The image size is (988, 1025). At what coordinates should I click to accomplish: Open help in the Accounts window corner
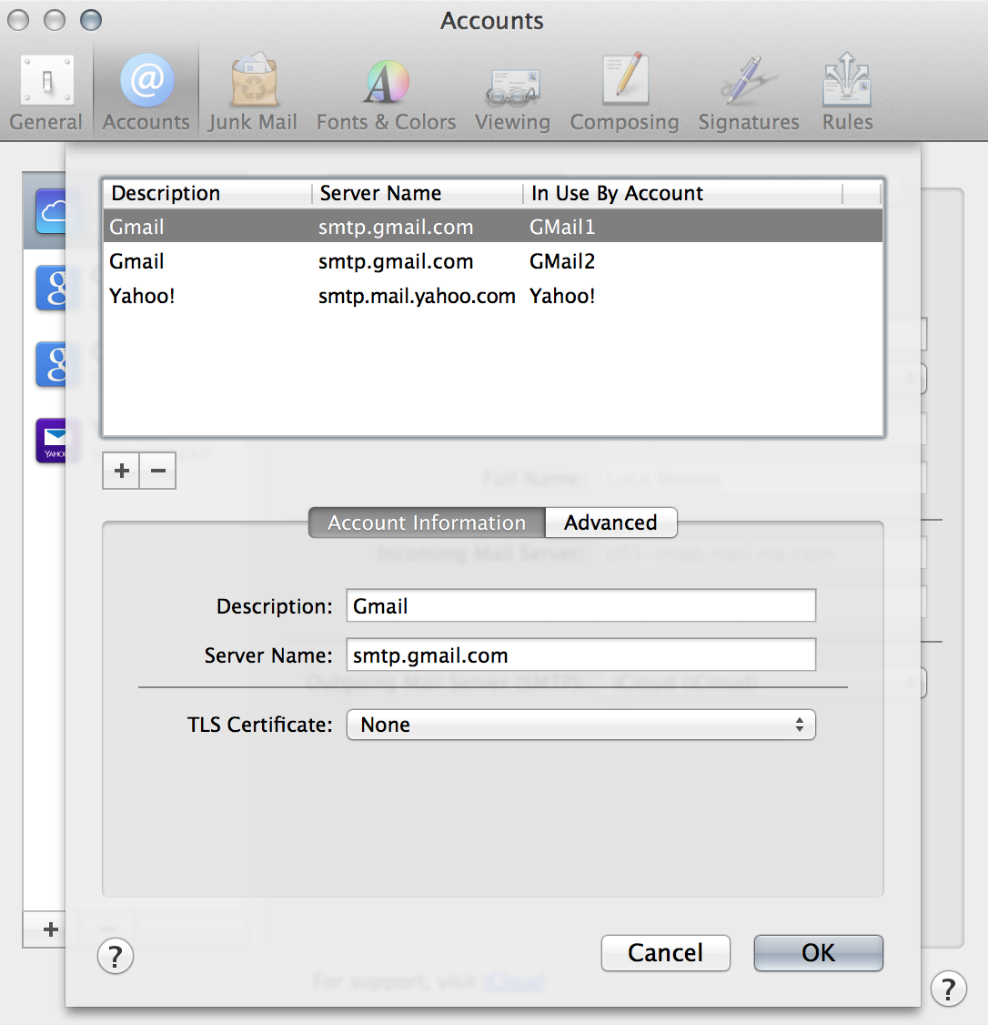(949, 989)
